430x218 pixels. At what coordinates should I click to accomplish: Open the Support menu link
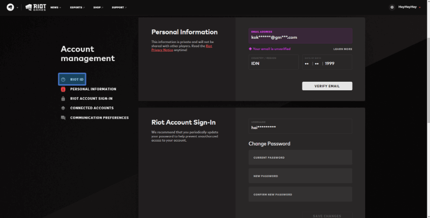119,8
